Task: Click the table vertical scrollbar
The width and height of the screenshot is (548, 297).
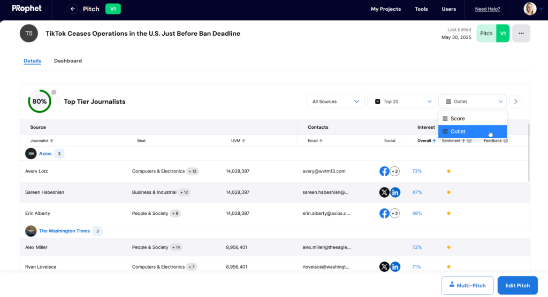Action: [529, 153]
